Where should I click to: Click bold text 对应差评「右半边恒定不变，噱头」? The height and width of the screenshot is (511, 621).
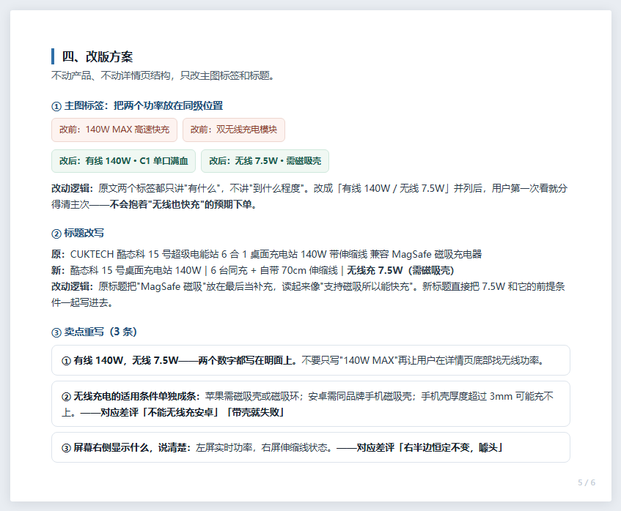[430, 447]
